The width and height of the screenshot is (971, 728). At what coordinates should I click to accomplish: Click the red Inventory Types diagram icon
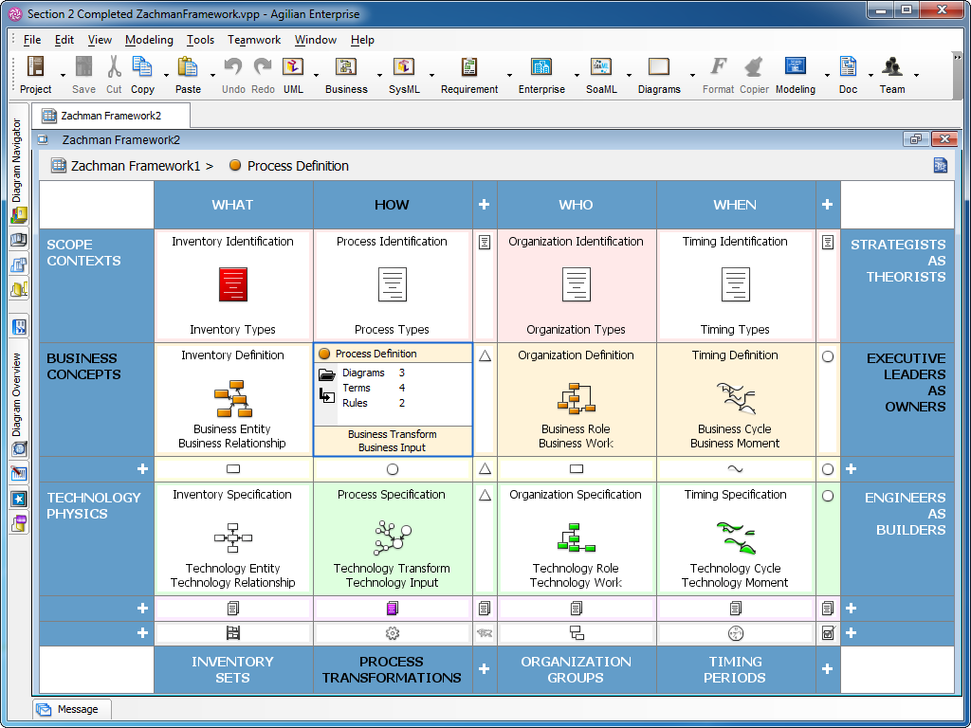click(x=233, y=284)
